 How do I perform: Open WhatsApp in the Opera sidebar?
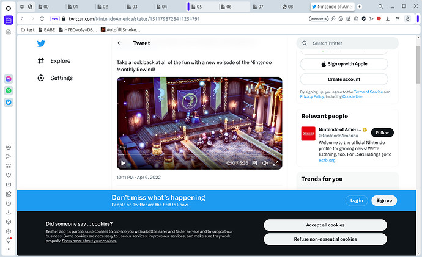[9, 90]
